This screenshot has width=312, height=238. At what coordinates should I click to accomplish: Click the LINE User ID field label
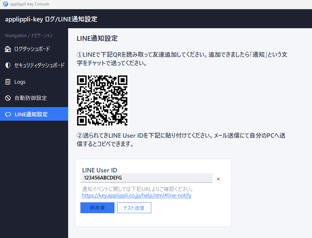point(99,170)
